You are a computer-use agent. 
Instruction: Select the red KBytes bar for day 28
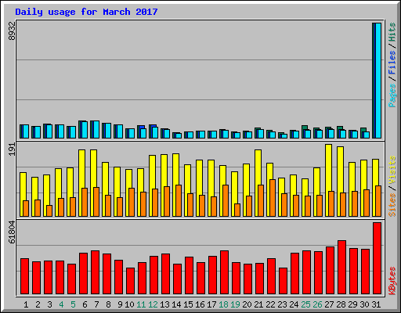coord(341,268)
